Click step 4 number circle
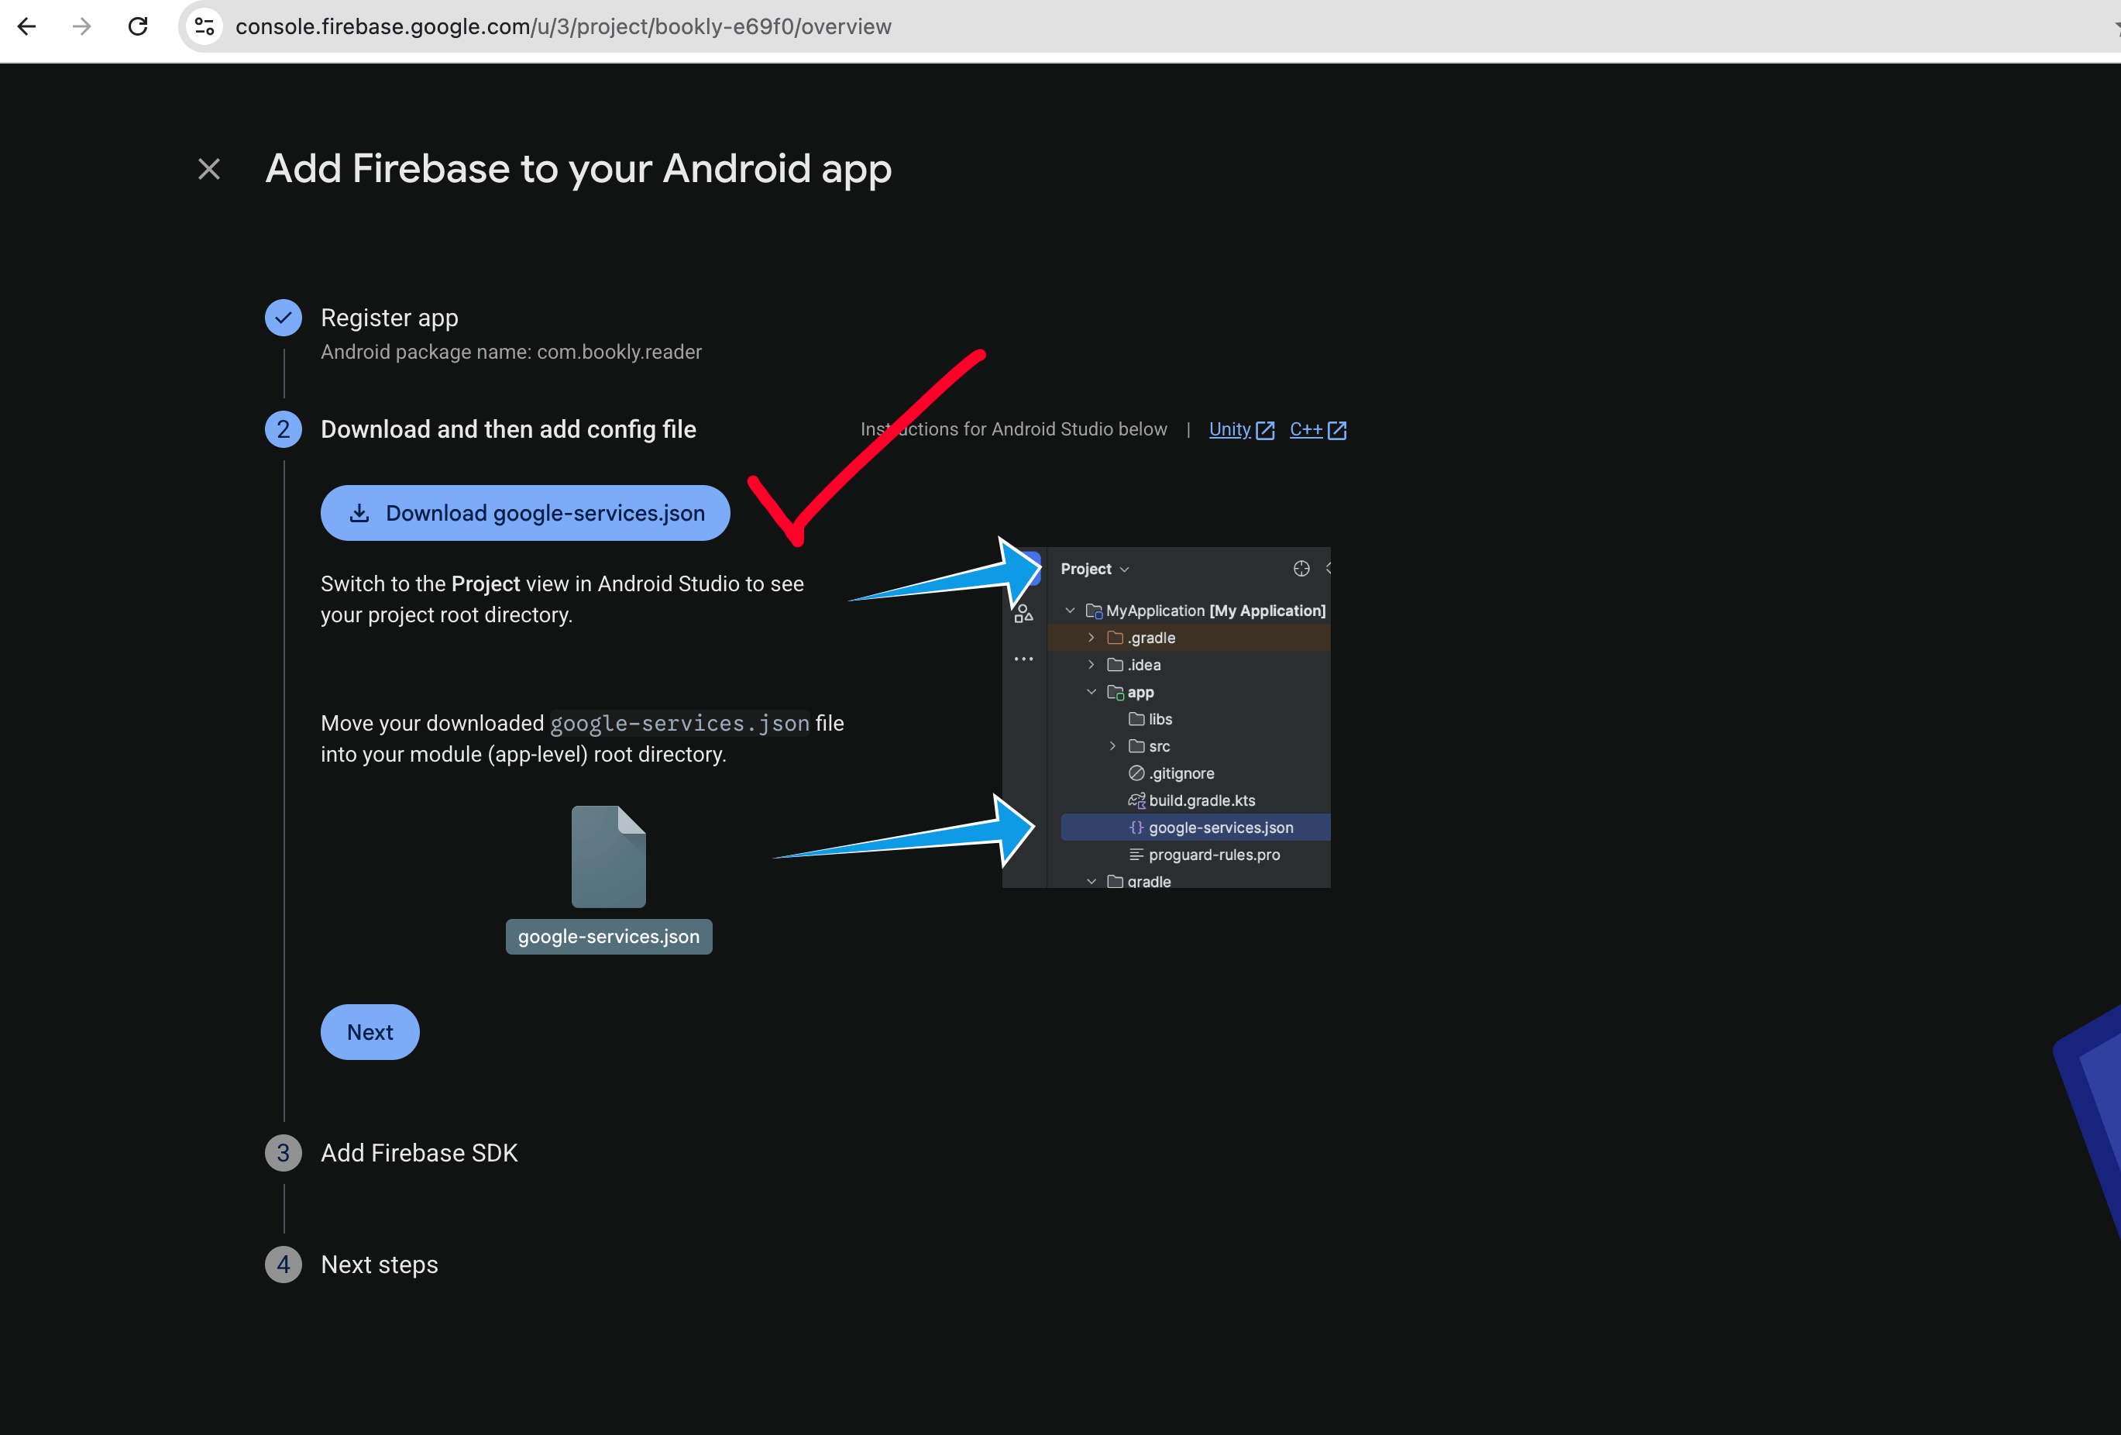2121x1435 pixels. [283, 1265]
